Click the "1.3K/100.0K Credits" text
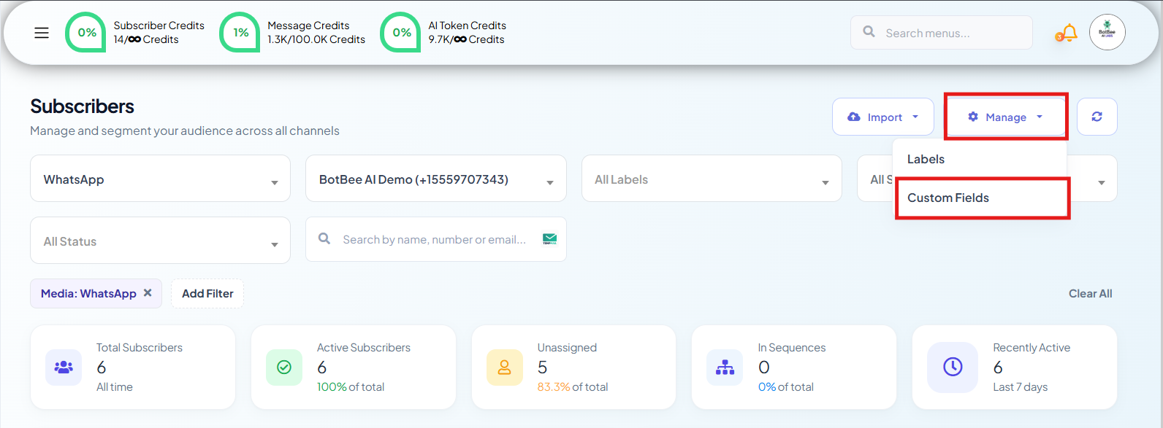 pyautogui.click(x=316, y=39)
